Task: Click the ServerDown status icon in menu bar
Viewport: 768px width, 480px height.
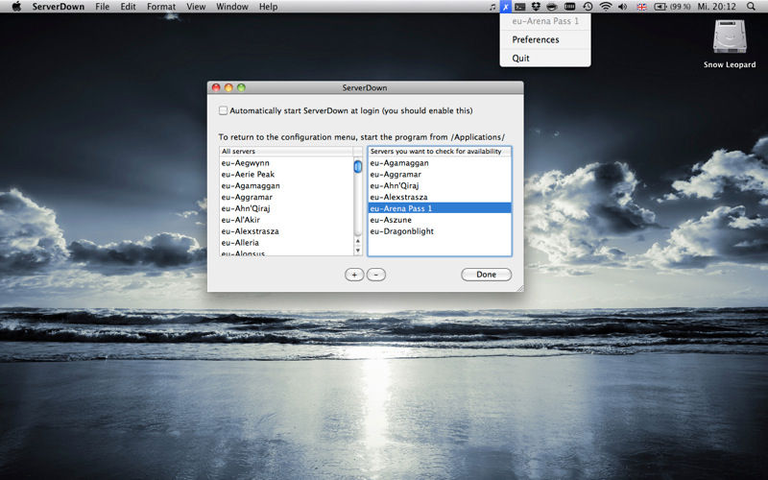Action: [x=506, y=7]
